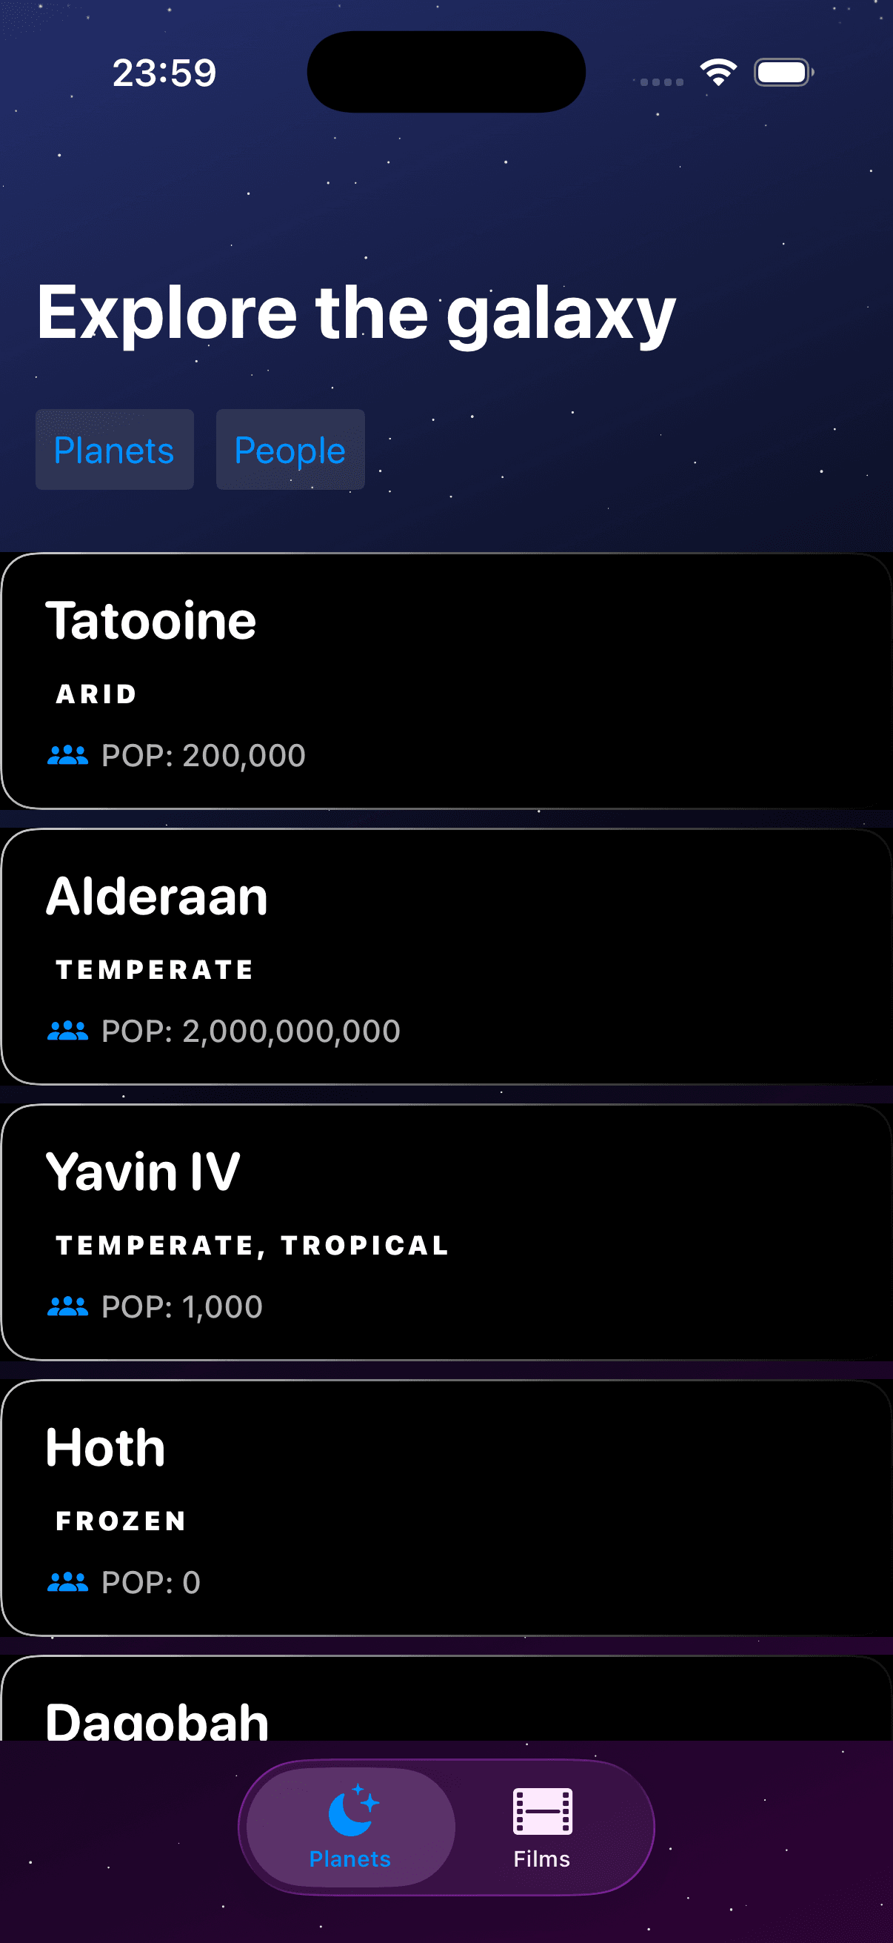Select the Planets tab label
This screenshot has width=893, height=1943.
(349, 1859)
